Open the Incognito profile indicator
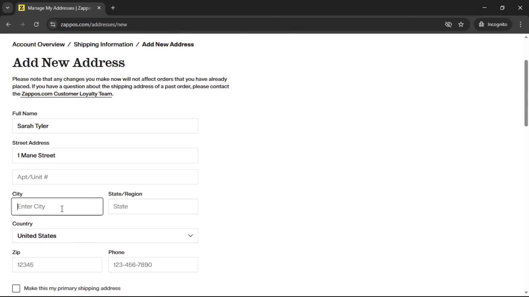This screenshot has width=529, height=297. pyautogui.click(x=493, y=24)
